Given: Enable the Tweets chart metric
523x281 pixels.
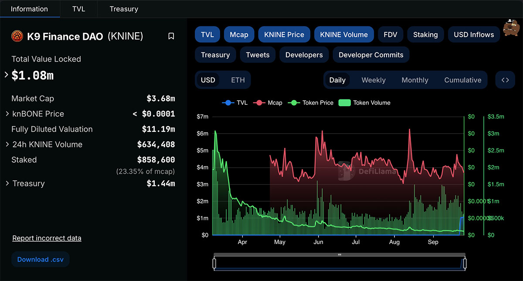Looking at the screenshot, I should coord(258,55).
